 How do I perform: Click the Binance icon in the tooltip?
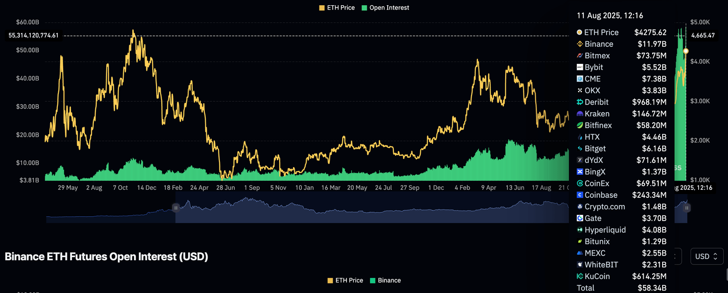[x=580, y=44]
